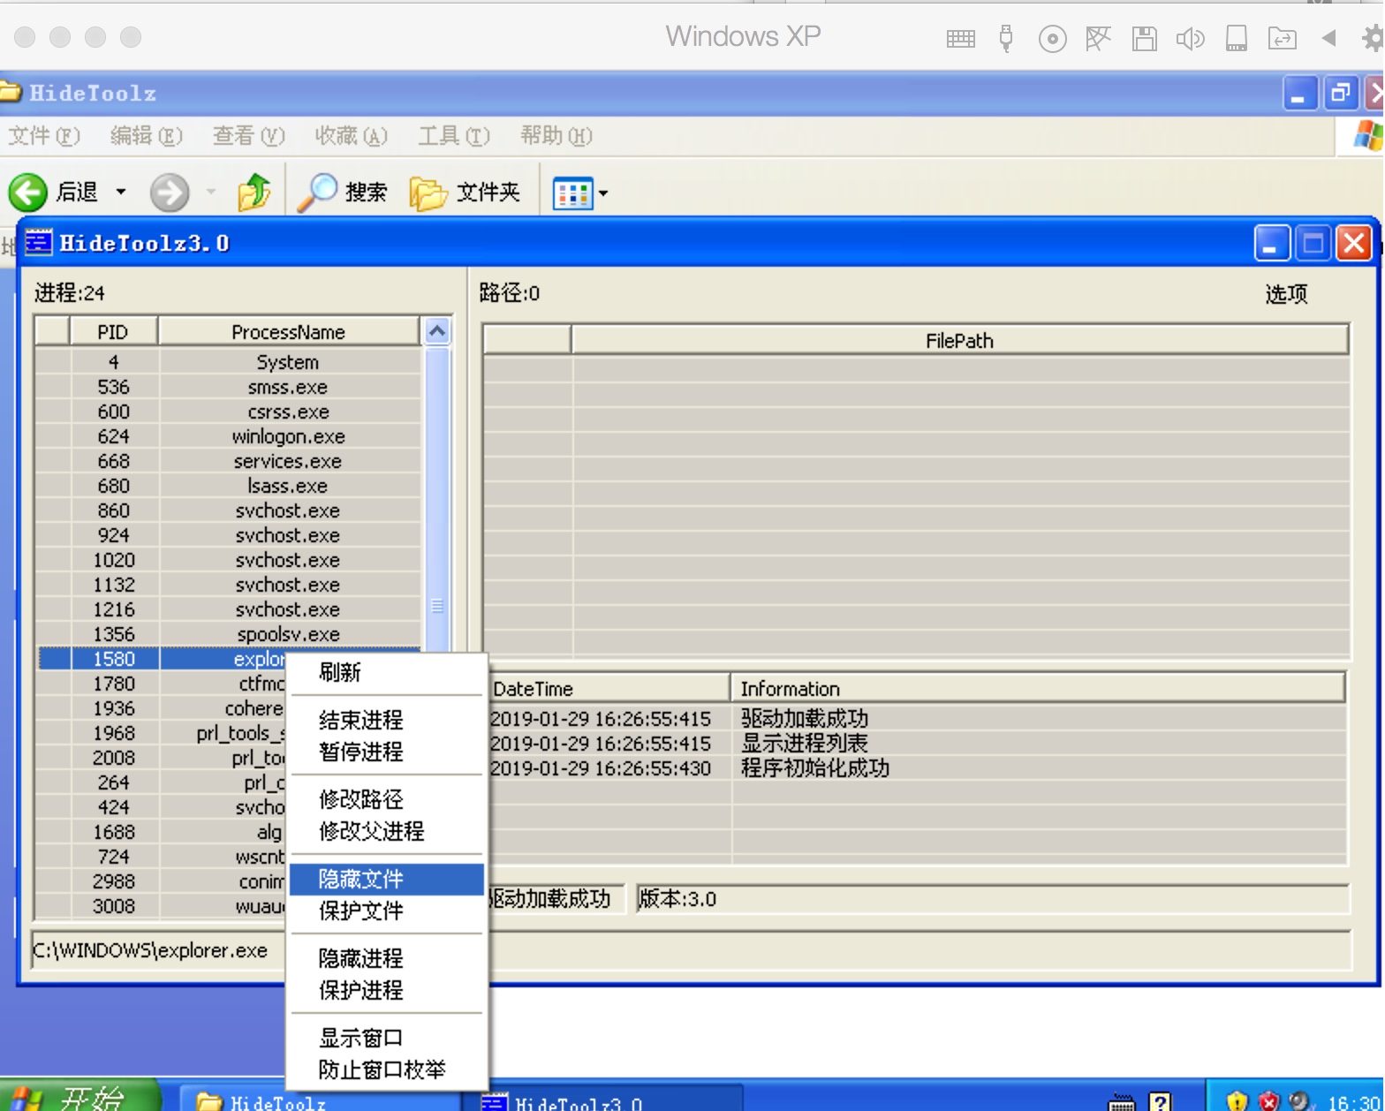Open the Forward history dropdown arrow
Image resolution: width=1385 pixels, height=1111 pixels.
point(210,192)
